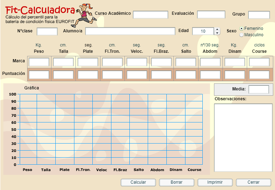The image size is (275, 190).
Task: Select the Talla Marca input cell
Action: click(x=63, y=62)
